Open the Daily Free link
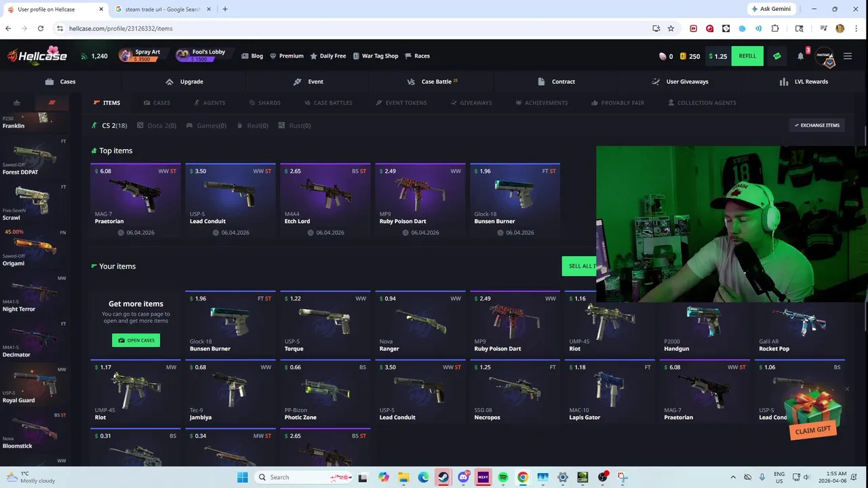This screenshot has width=868, height=488. pos(328,56)
